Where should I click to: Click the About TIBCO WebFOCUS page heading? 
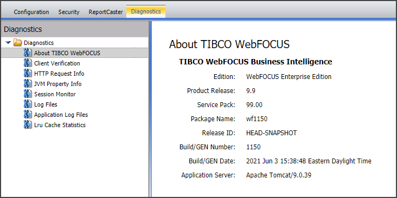(229, 44)
